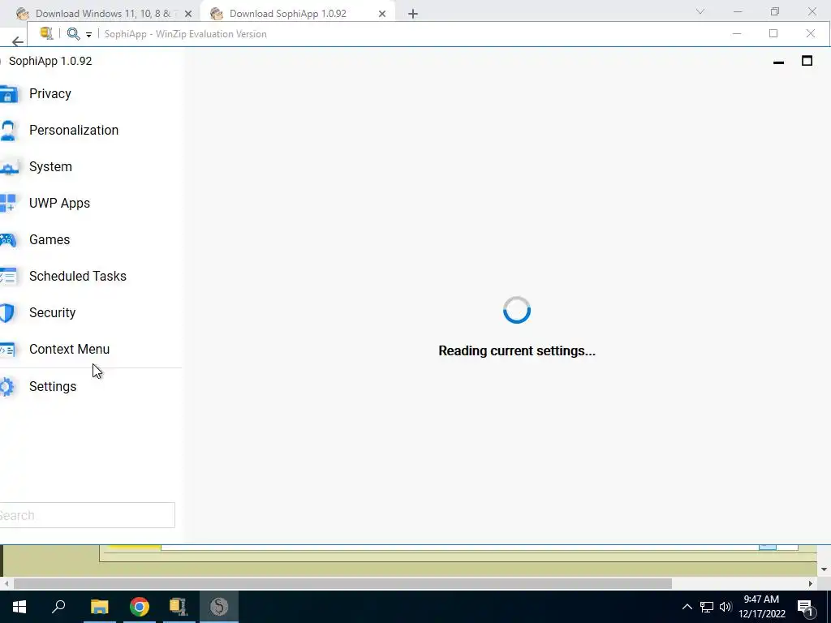Select the Context Menu label
The image size is (831, 623).
[x=69, y=350]
